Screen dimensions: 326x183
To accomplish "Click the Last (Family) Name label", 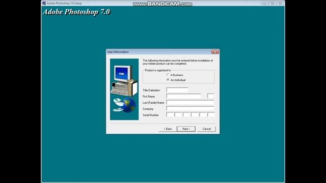I will (x=153, y=103).
